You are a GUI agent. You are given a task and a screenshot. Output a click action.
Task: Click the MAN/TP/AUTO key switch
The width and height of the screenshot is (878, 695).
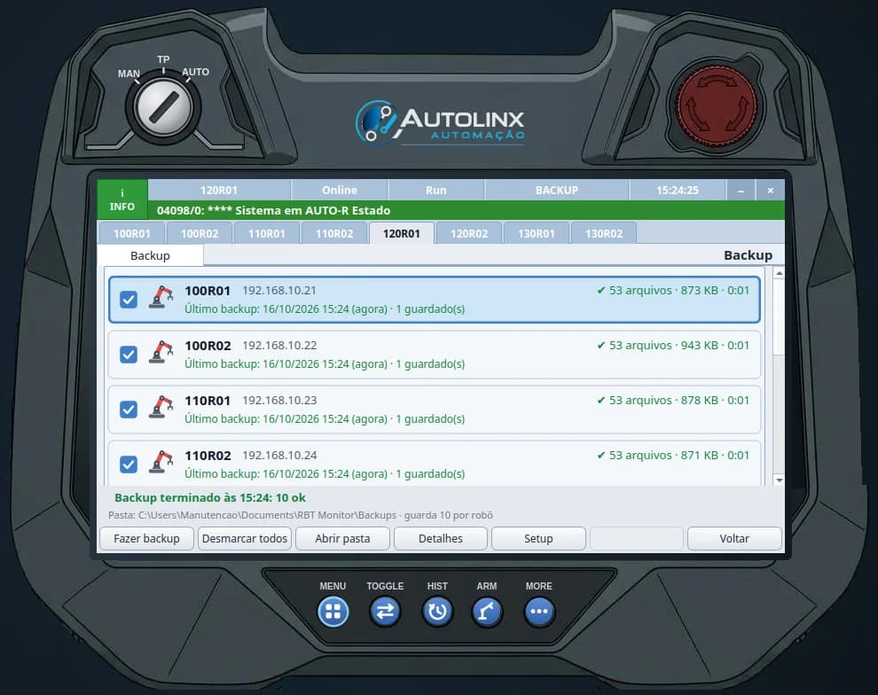click(x=164, y=107)
